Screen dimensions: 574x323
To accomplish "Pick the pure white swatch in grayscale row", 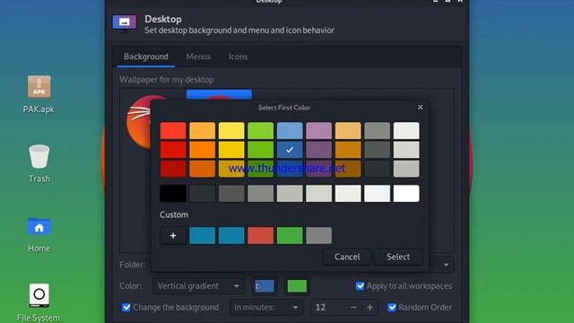I will [x=406, y=194].
